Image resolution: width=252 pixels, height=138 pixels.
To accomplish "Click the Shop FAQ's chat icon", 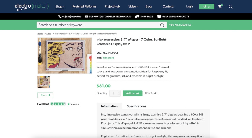I will (137, 16).
